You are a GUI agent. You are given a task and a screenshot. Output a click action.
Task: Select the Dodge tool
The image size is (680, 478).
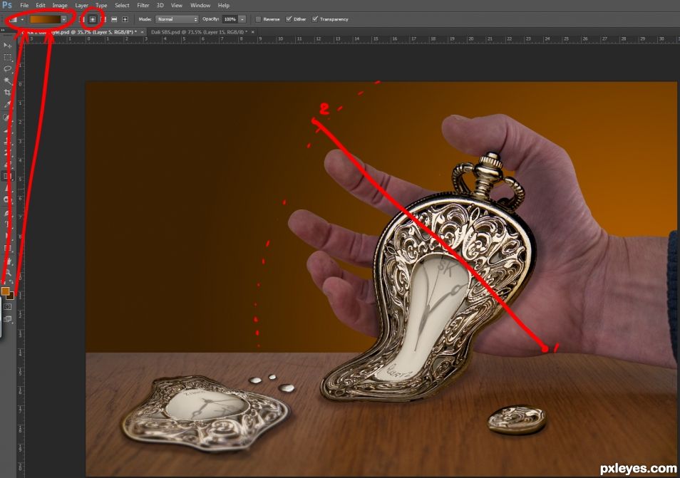[7, 199]
